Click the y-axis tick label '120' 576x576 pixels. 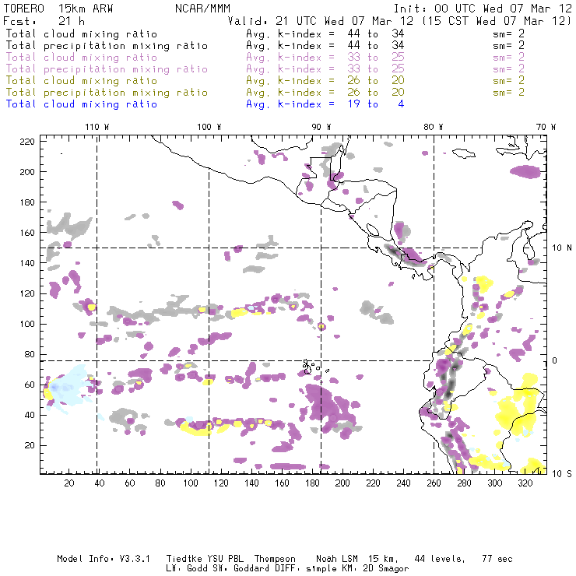pos(27,293)
